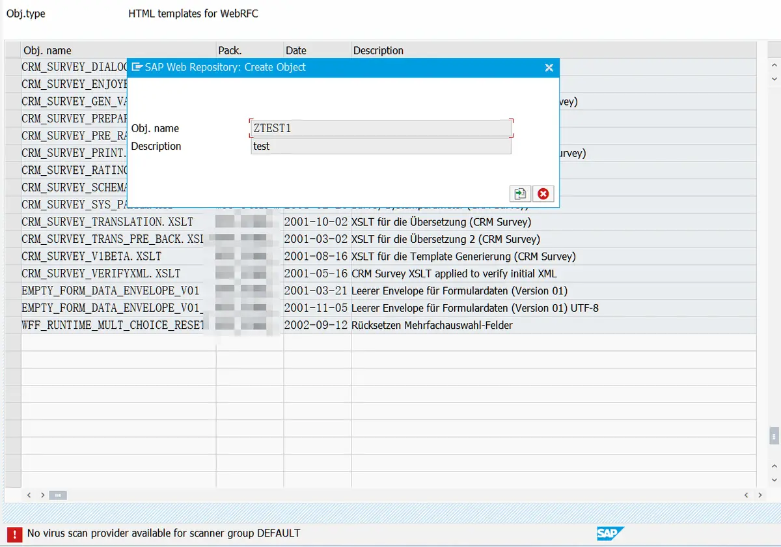781x547 pixels.
Task: Select row CRM_SURVEY_ENJOYE behind the dialog
Action: click(74, 84)
